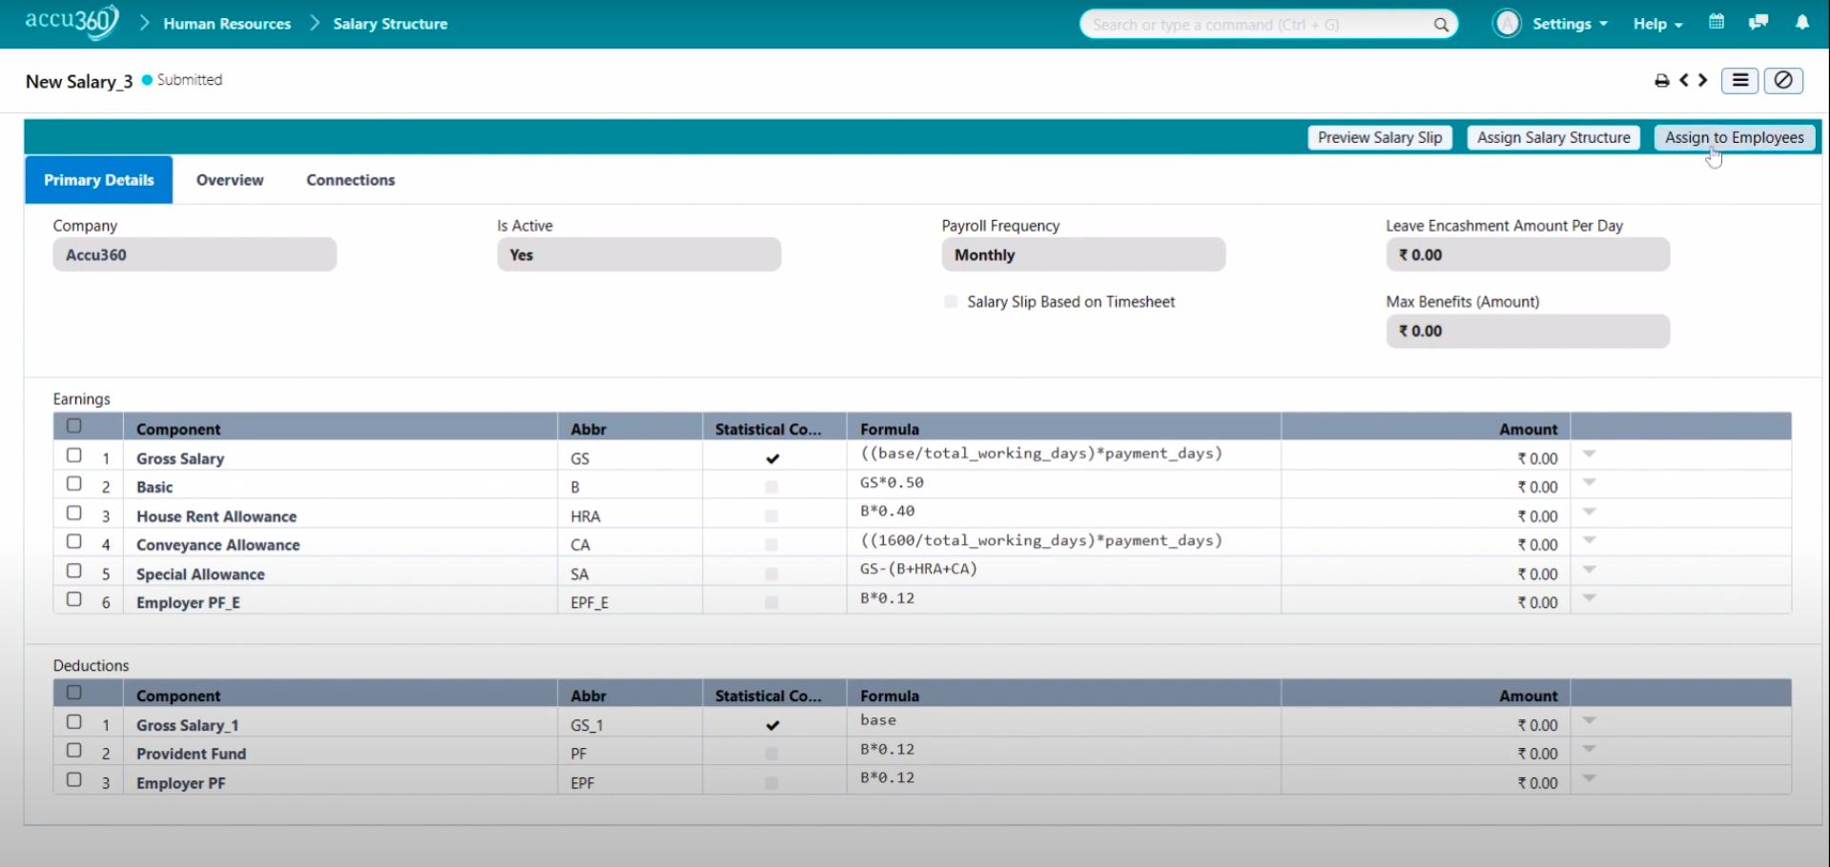The width and height of the screenshot is (1830, 867).
Task: Check the Special Allowance row checkbox
Action: (x=74, y=572)
